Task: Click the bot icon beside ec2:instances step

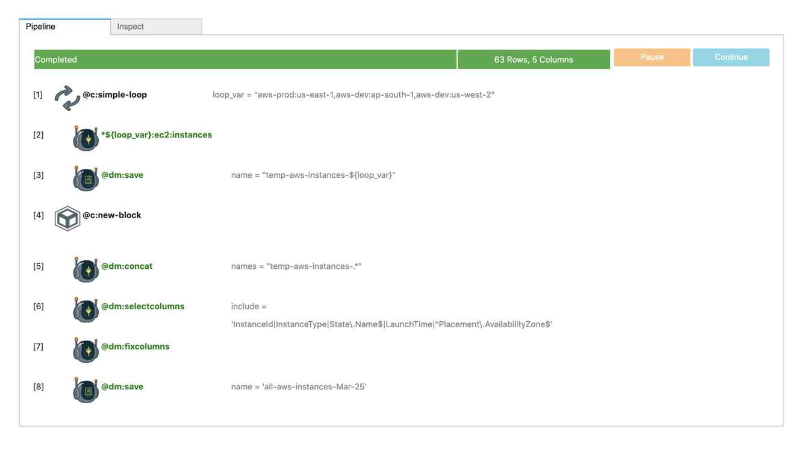Action: pyautogui.click(x=86, y=138)
